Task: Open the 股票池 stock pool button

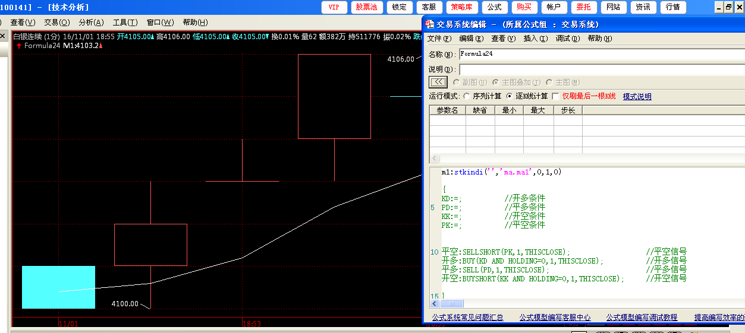Action: 366,7
